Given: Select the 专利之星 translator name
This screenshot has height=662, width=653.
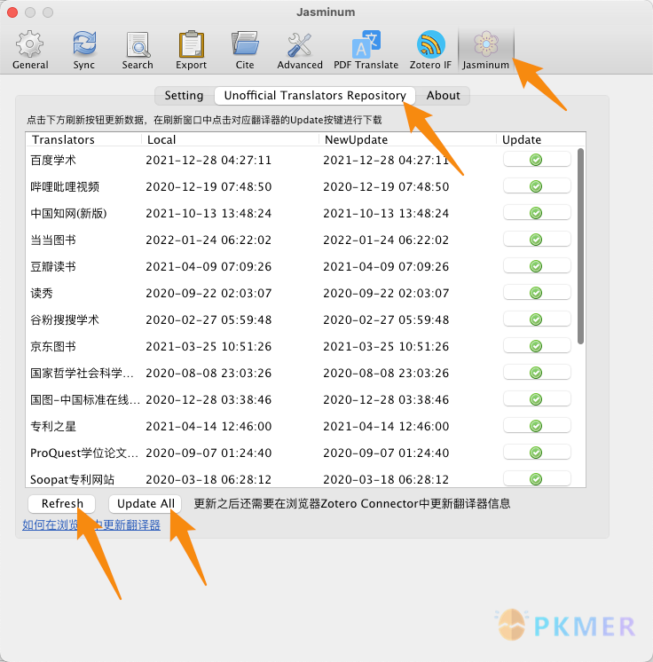Looking at the screenshot, I should pos(53,426).
